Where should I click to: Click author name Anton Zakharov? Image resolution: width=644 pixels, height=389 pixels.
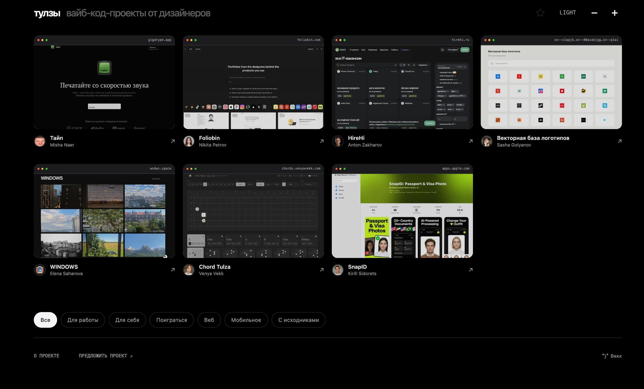[x=365, y=145]
